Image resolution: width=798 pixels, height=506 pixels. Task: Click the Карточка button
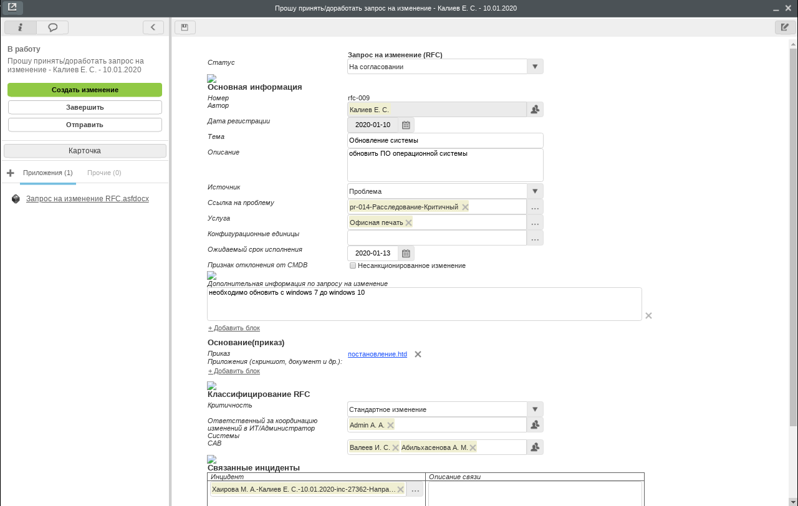point(85,151)
